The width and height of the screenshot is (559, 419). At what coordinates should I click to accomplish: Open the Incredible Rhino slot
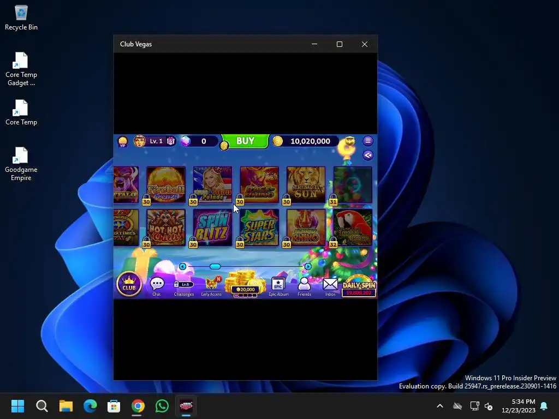coord(306,228)
